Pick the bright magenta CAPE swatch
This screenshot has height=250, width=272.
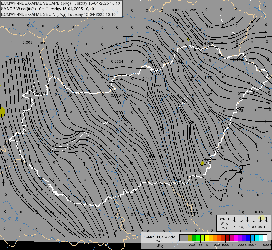click(x=236, y=237)
